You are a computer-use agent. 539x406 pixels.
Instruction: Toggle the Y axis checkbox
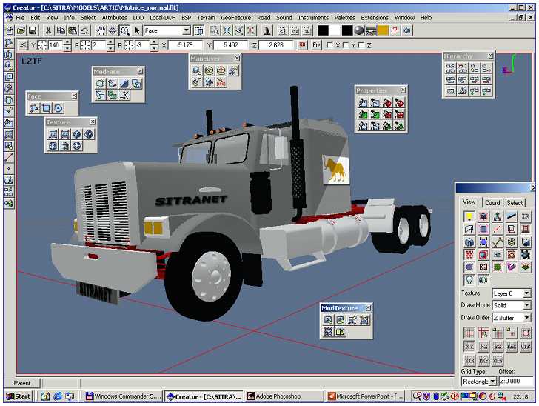pos(346,45)
